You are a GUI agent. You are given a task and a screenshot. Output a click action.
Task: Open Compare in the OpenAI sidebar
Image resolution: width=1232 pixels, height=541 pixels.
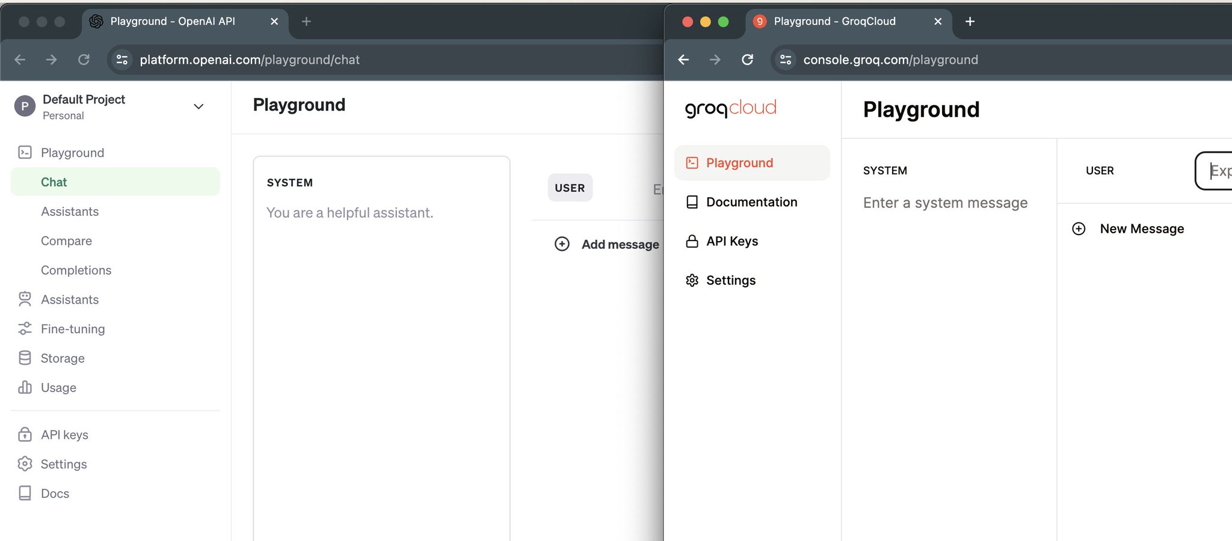tap(66, 241)
